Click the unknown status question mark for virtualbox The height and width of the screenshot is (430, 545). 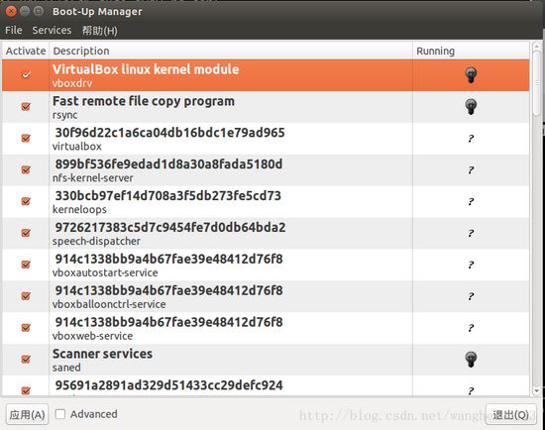471,139
